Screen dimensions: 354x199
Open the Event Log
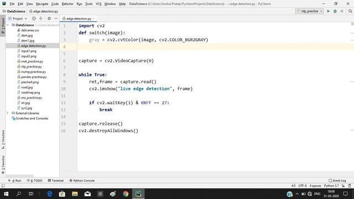tap(337, 181)
